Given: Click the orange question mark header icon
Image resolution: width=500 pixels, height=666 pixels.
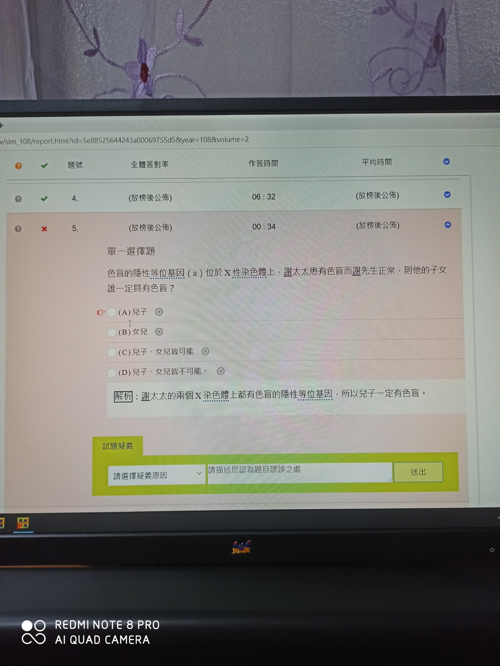Looking at the screenshot, I should (x=18, y=166).
